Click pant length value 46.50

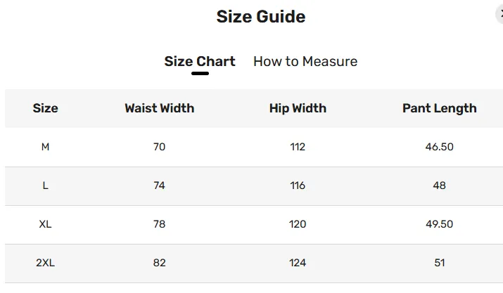tap(440, 147)
